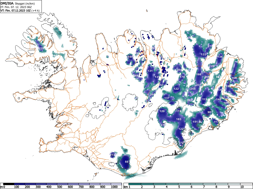The image size is (253, 189).
Task: Click the visibility value '113' on the map
Action: point(204,99)
